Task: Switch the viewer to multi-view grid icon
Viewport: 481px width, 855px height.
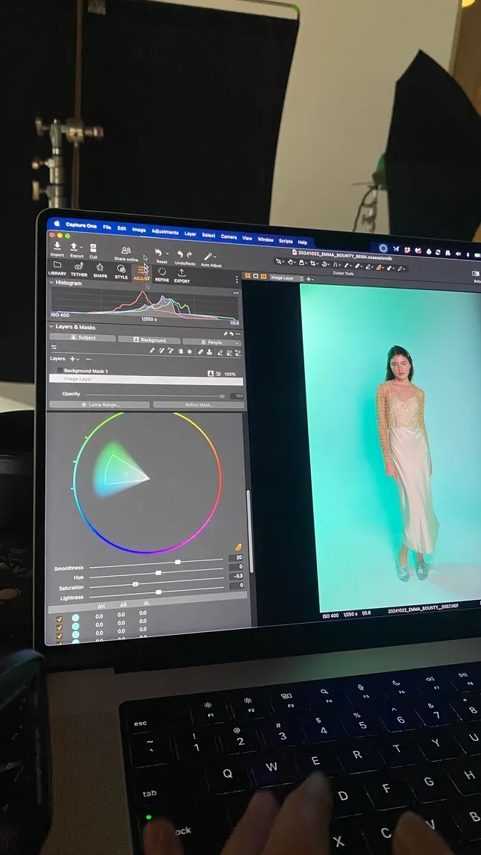Action: coord(248,275)
